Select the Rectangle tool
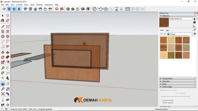Image resolution: width=198 pixels, height=111 pixels. (3, 31)
